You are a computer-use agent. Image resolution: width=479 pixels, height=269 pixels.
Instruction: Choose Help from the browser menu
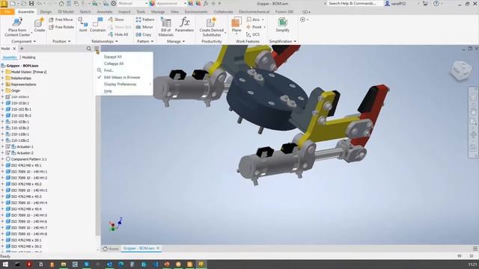108,91
